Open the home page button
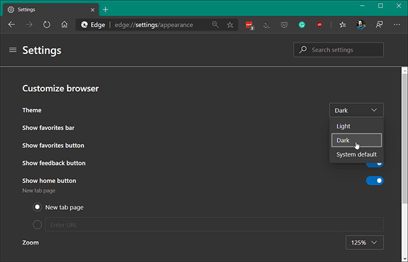The height and width of the screenshot is (262, 408). [64, 25]
